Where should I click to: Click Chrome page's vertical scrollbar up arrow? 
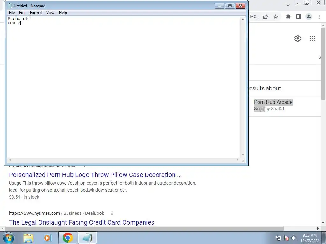323,25
